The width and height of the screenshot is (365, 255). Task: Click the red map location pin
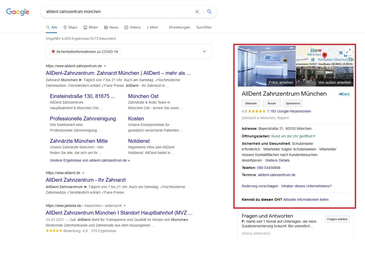(x=325, y=55)
